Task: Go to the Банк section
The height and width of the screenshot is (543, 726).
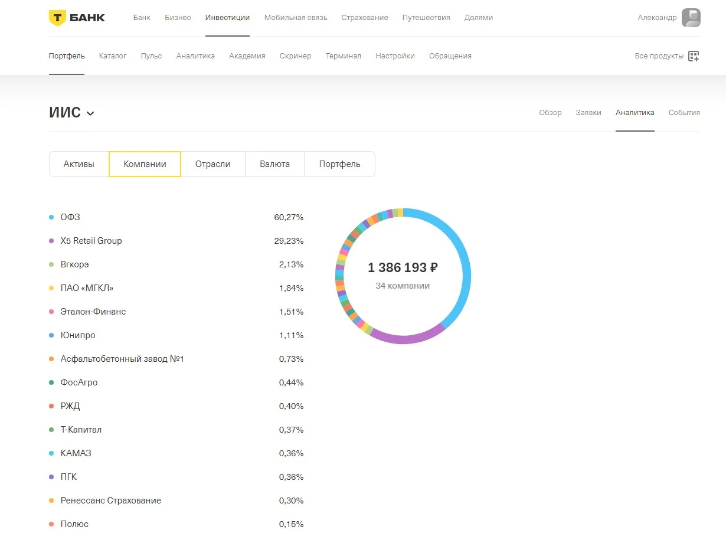Action: coord(142,18)
